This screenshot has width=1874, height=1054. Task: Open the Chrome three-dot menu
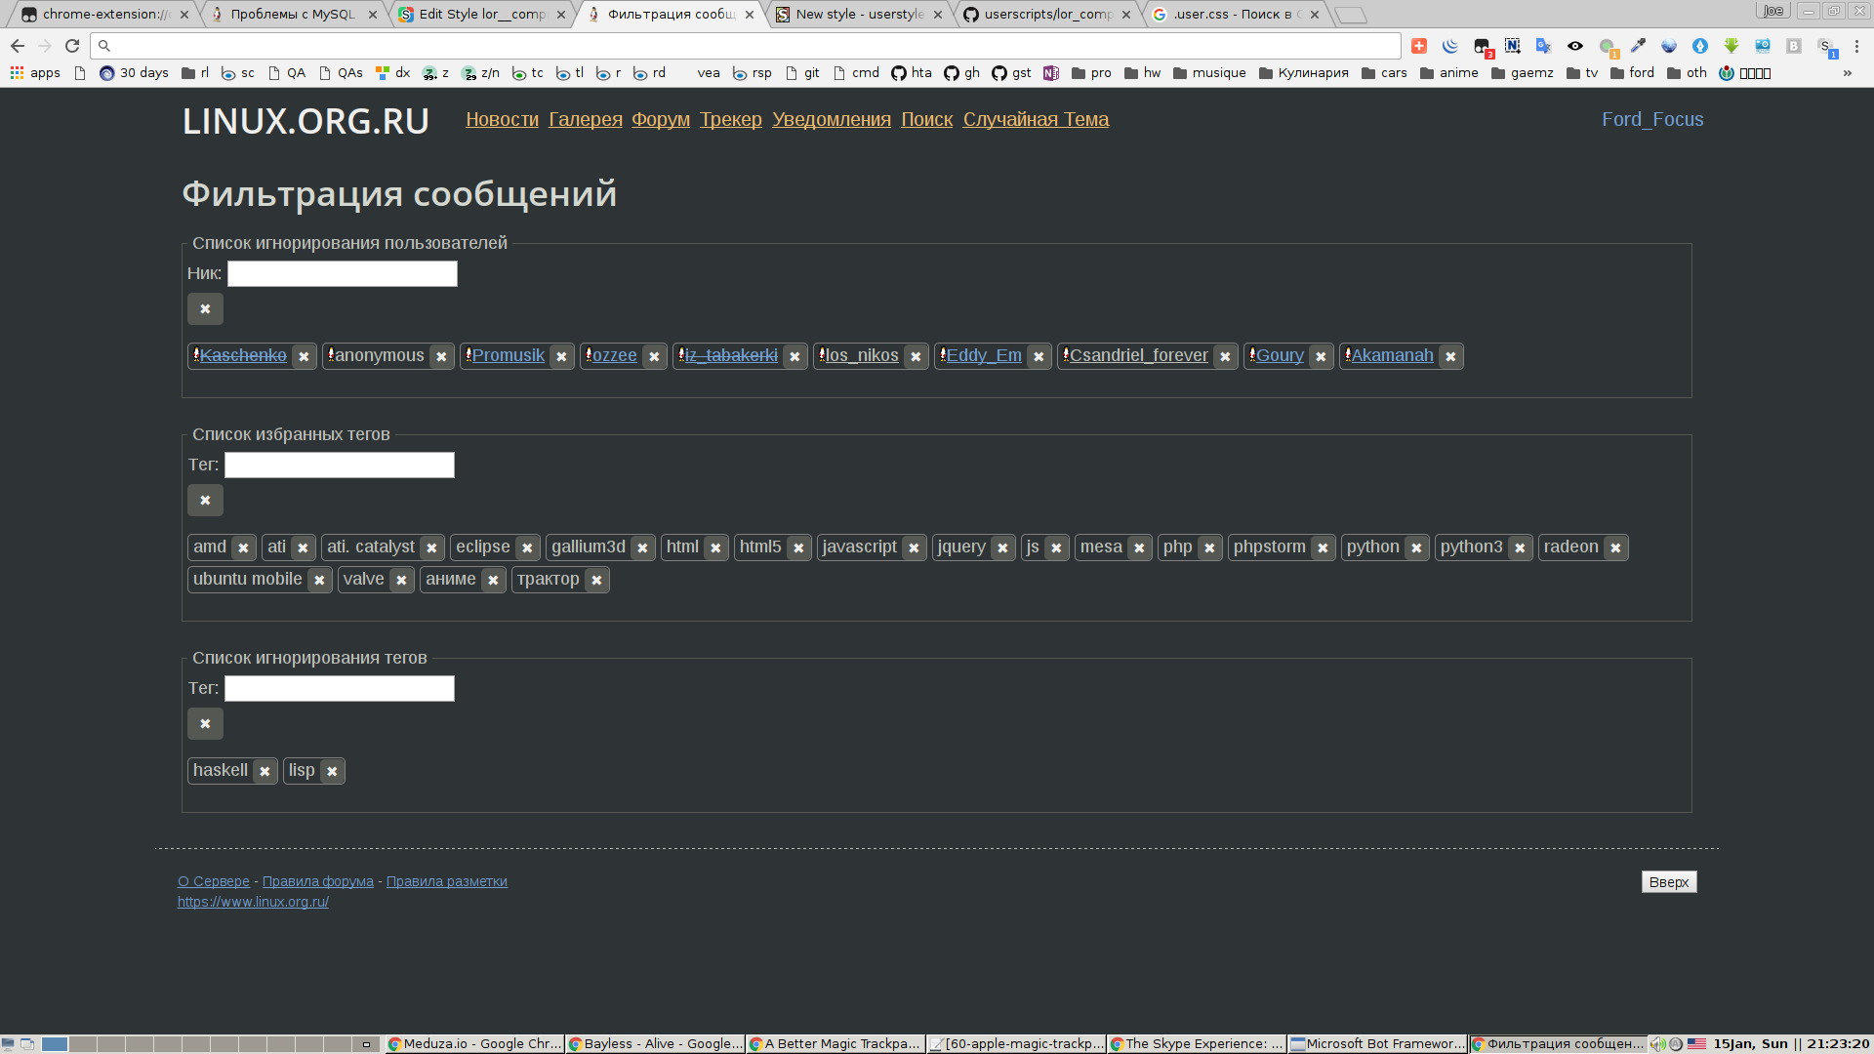(1856, 46)
